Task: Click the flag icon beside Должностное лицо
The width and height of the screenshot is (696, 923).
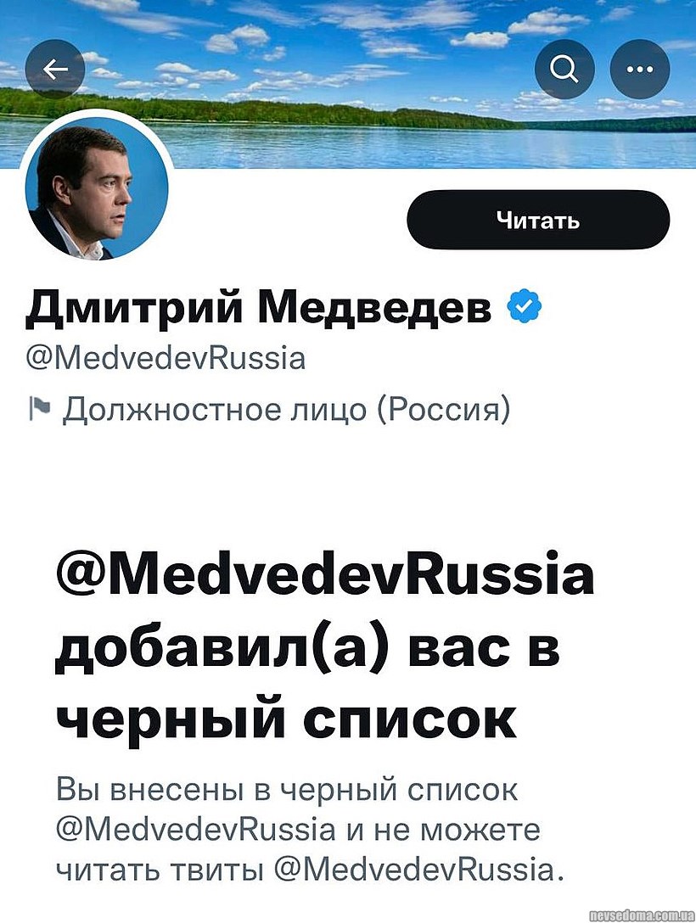Action: [x=39, y=411]
